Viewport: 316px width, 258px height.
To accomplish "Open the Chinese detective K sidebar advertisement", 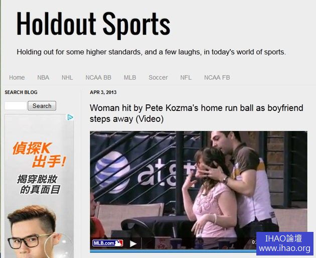I will click(39, 186).
